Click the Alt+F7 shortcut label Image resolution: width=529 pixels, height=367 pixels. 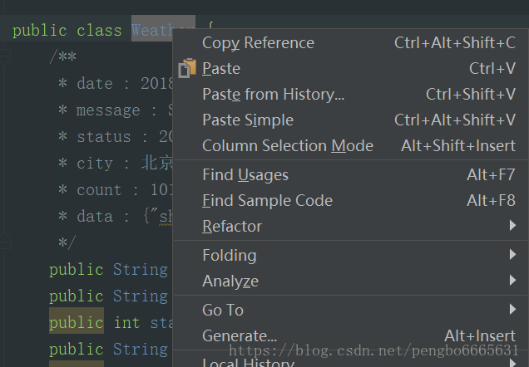tap(491, 174)
